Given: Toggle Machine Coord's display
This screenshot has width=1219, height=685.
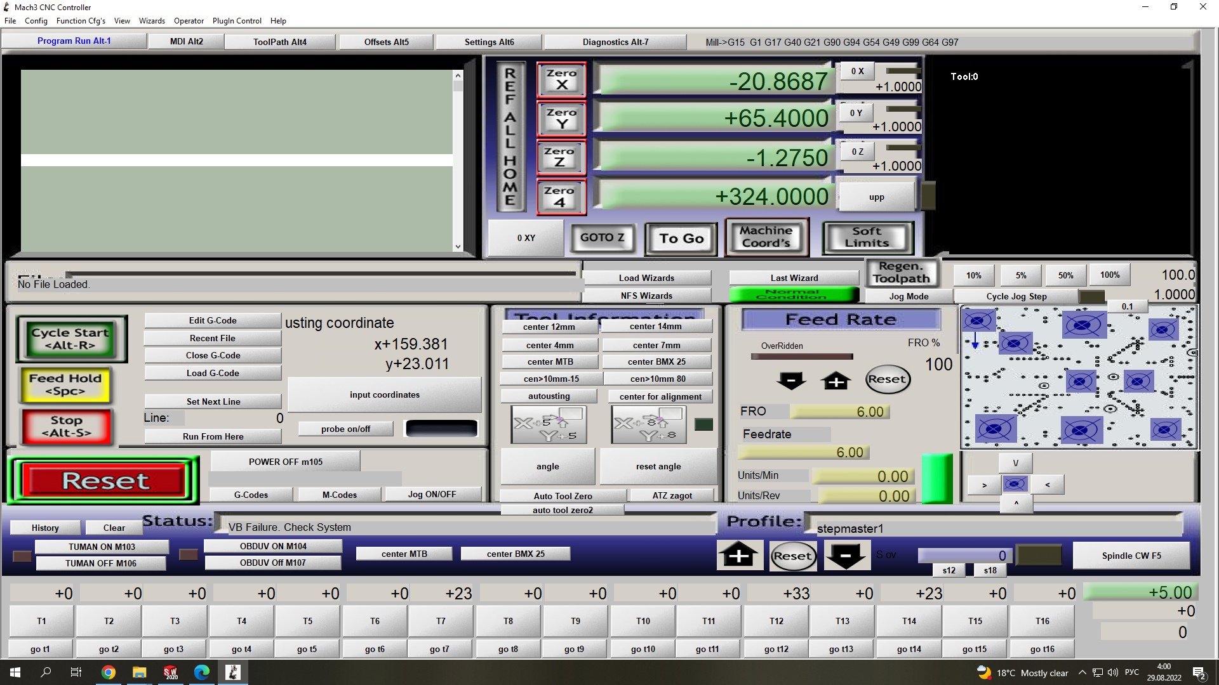Looking at the screenshot, I should pos(766,237).
